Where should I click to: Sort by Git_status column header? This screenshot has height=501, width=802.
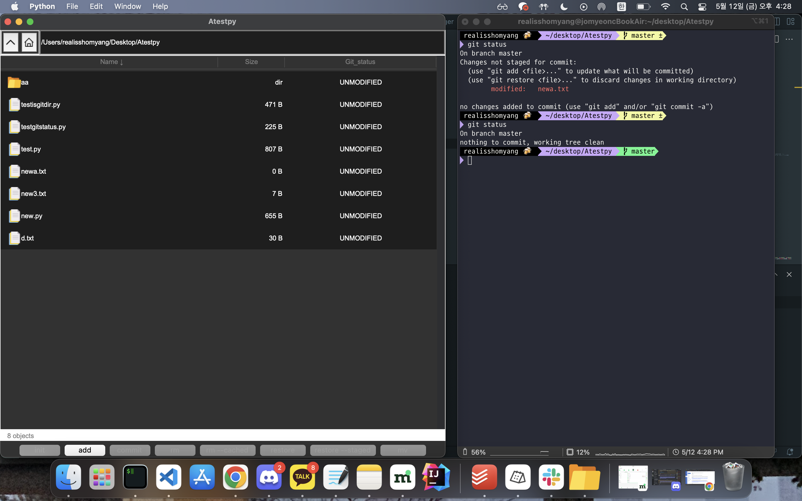click(360, 62)
